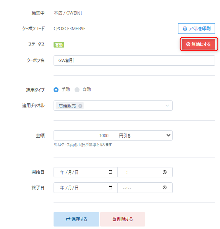Click the クーポン名 text field
220x229 pixels.
coord(134,60)
